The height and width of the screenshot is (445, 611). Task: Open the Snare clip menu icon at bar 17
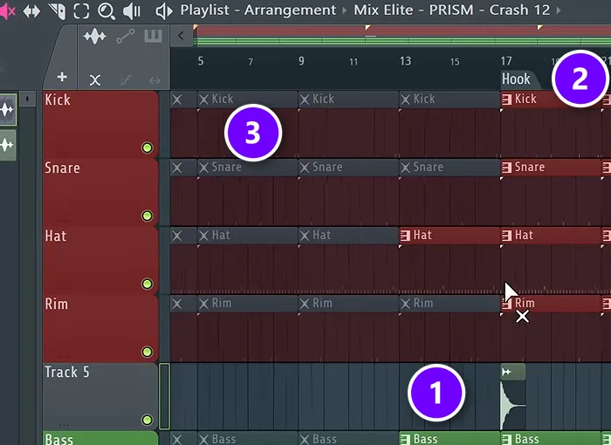tap(506, 168)
